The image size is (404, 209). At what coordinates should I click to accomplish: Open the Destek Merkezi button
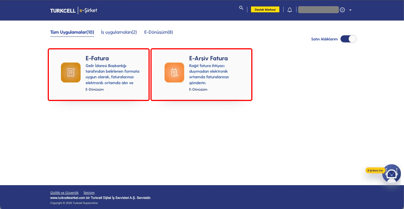pyautogui.click(x=265, y=10)
